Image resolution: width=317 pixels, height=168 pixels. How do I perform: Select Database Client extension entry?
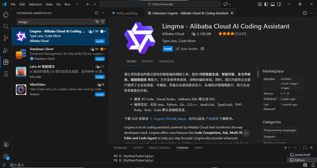point(60,54)
